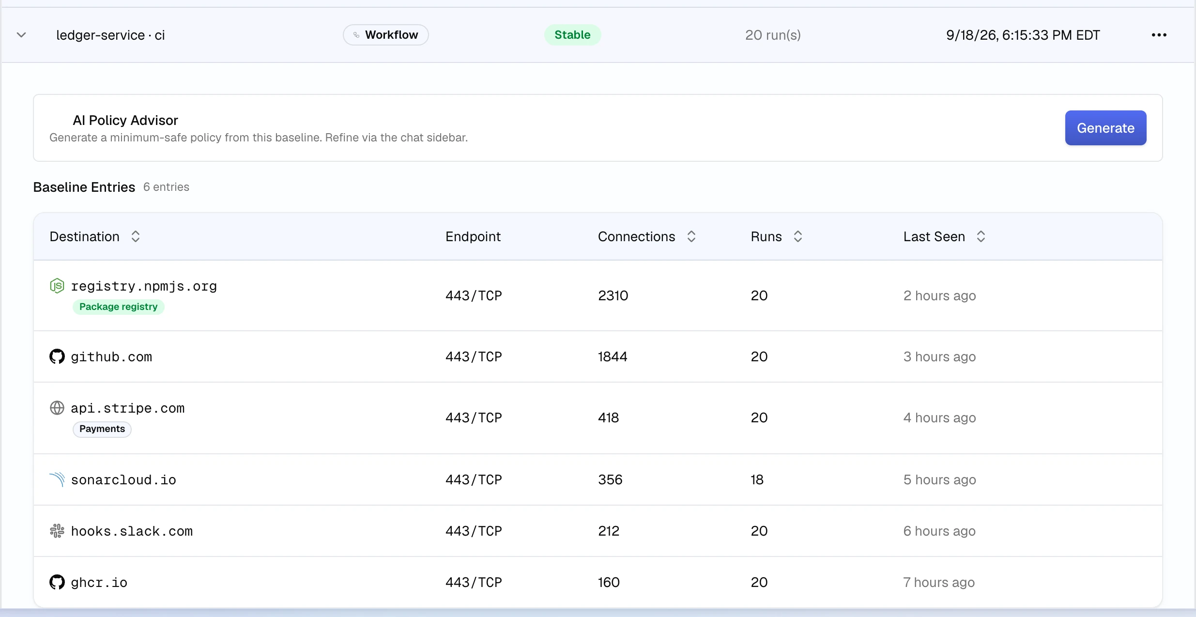Click the Endpoint column header

pos(473,236)
